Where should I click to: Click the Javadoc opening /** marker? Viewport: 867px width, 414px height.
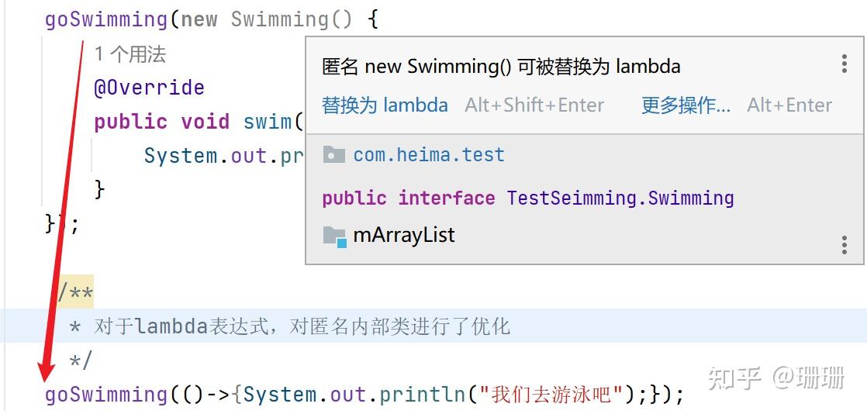tap(76, 293)
